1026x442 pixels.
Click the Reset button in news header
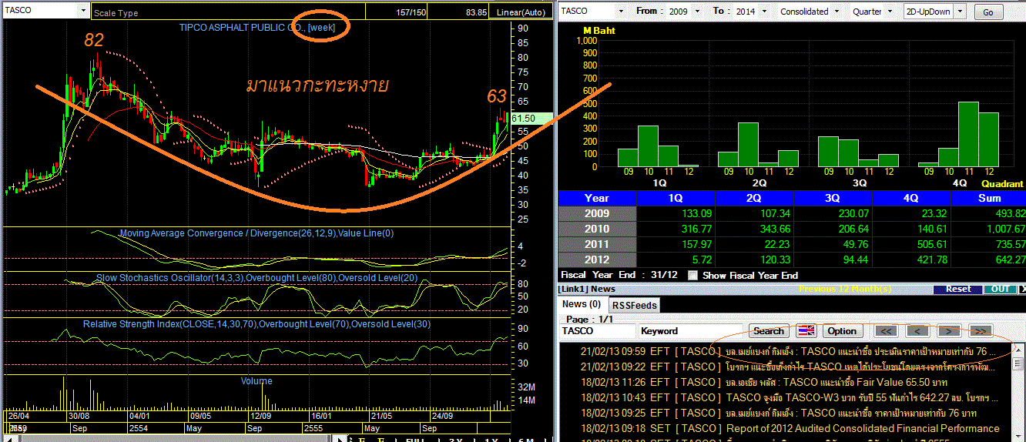pos(958,290)
